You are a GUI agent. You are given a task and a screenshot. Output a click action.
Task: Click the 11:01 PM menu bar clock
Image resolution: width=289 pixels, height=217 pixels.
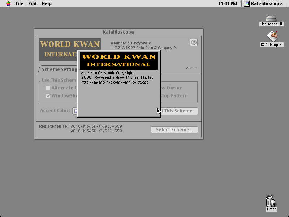(228, 4)
